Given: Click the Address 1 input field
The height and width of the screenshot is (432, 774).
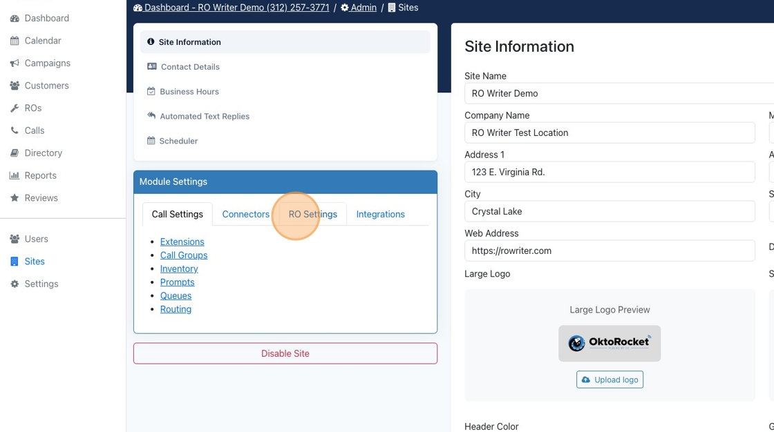Looking at the screenshot, I should coord(610,172).
